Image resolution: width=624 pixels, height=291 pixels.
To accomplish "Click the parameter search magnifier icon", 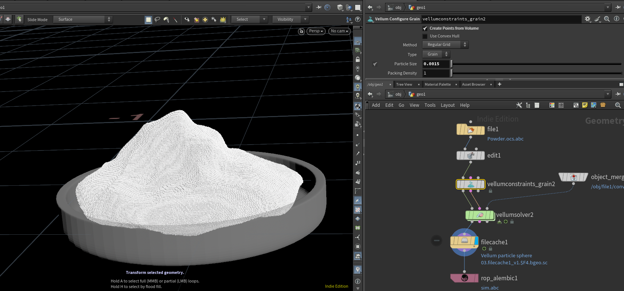I will [607, 19].
